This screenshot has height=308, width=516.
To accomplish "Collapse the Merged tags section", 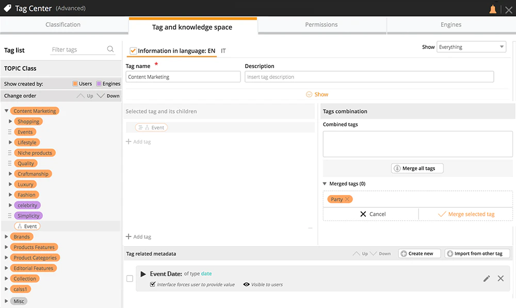I will pyautogui.click(x=325, y=184).
